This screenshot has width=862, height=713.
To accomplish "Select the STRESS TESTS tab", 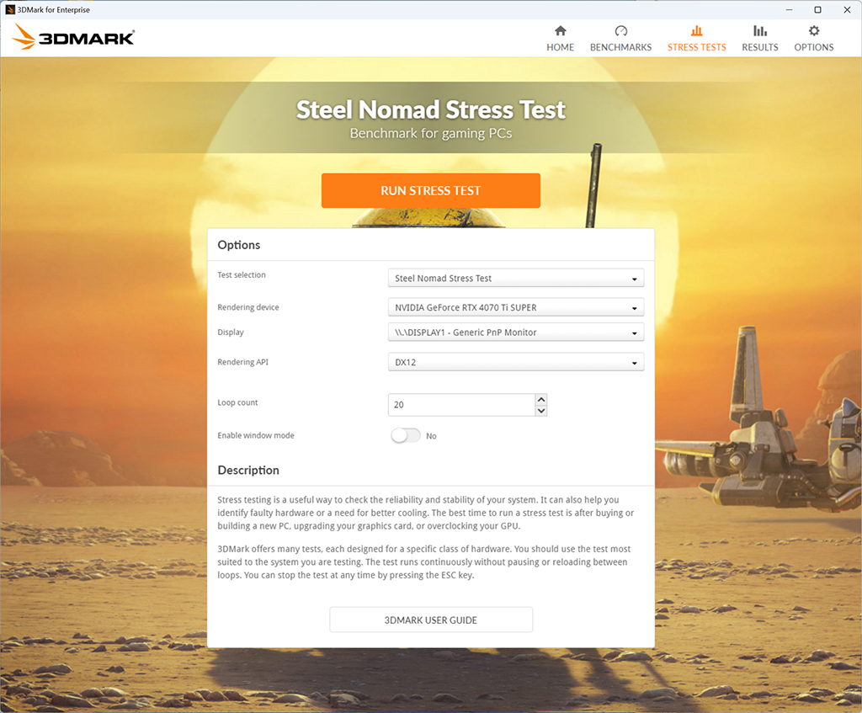I will [x=696, y=39].
